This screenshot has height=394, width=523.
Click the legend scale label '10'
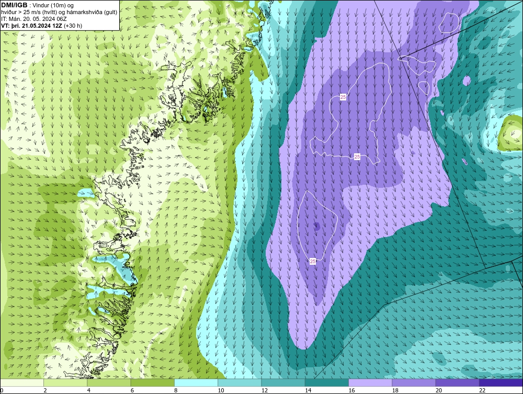pos(221,391)
